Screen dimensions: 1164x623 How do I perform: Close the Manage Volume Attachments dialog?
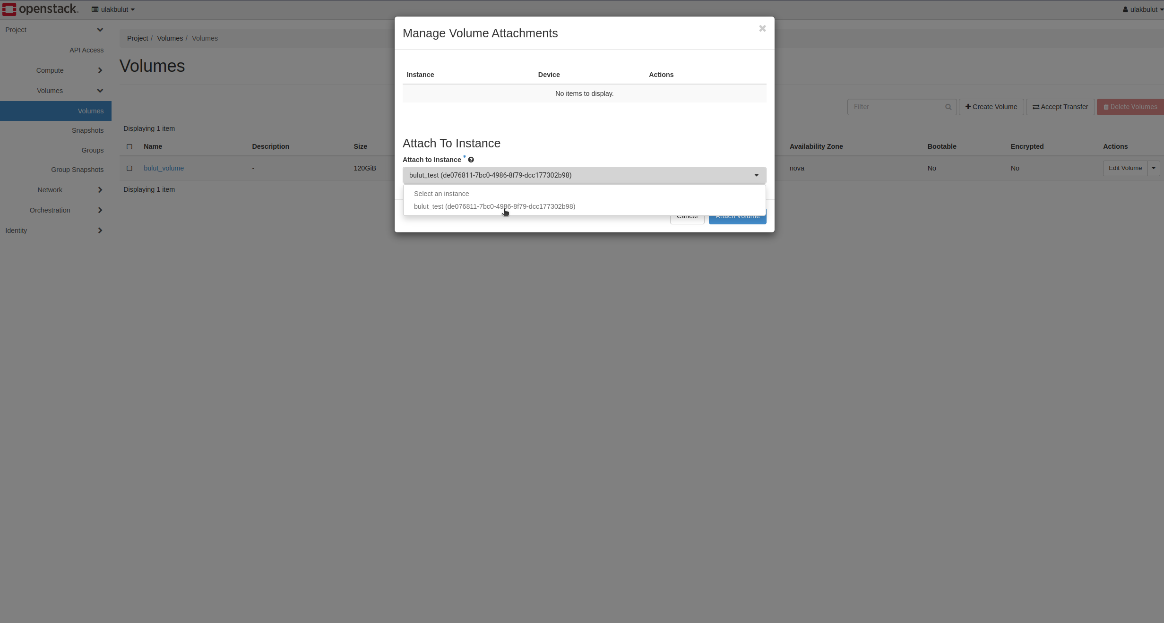[x=762, y=28]
